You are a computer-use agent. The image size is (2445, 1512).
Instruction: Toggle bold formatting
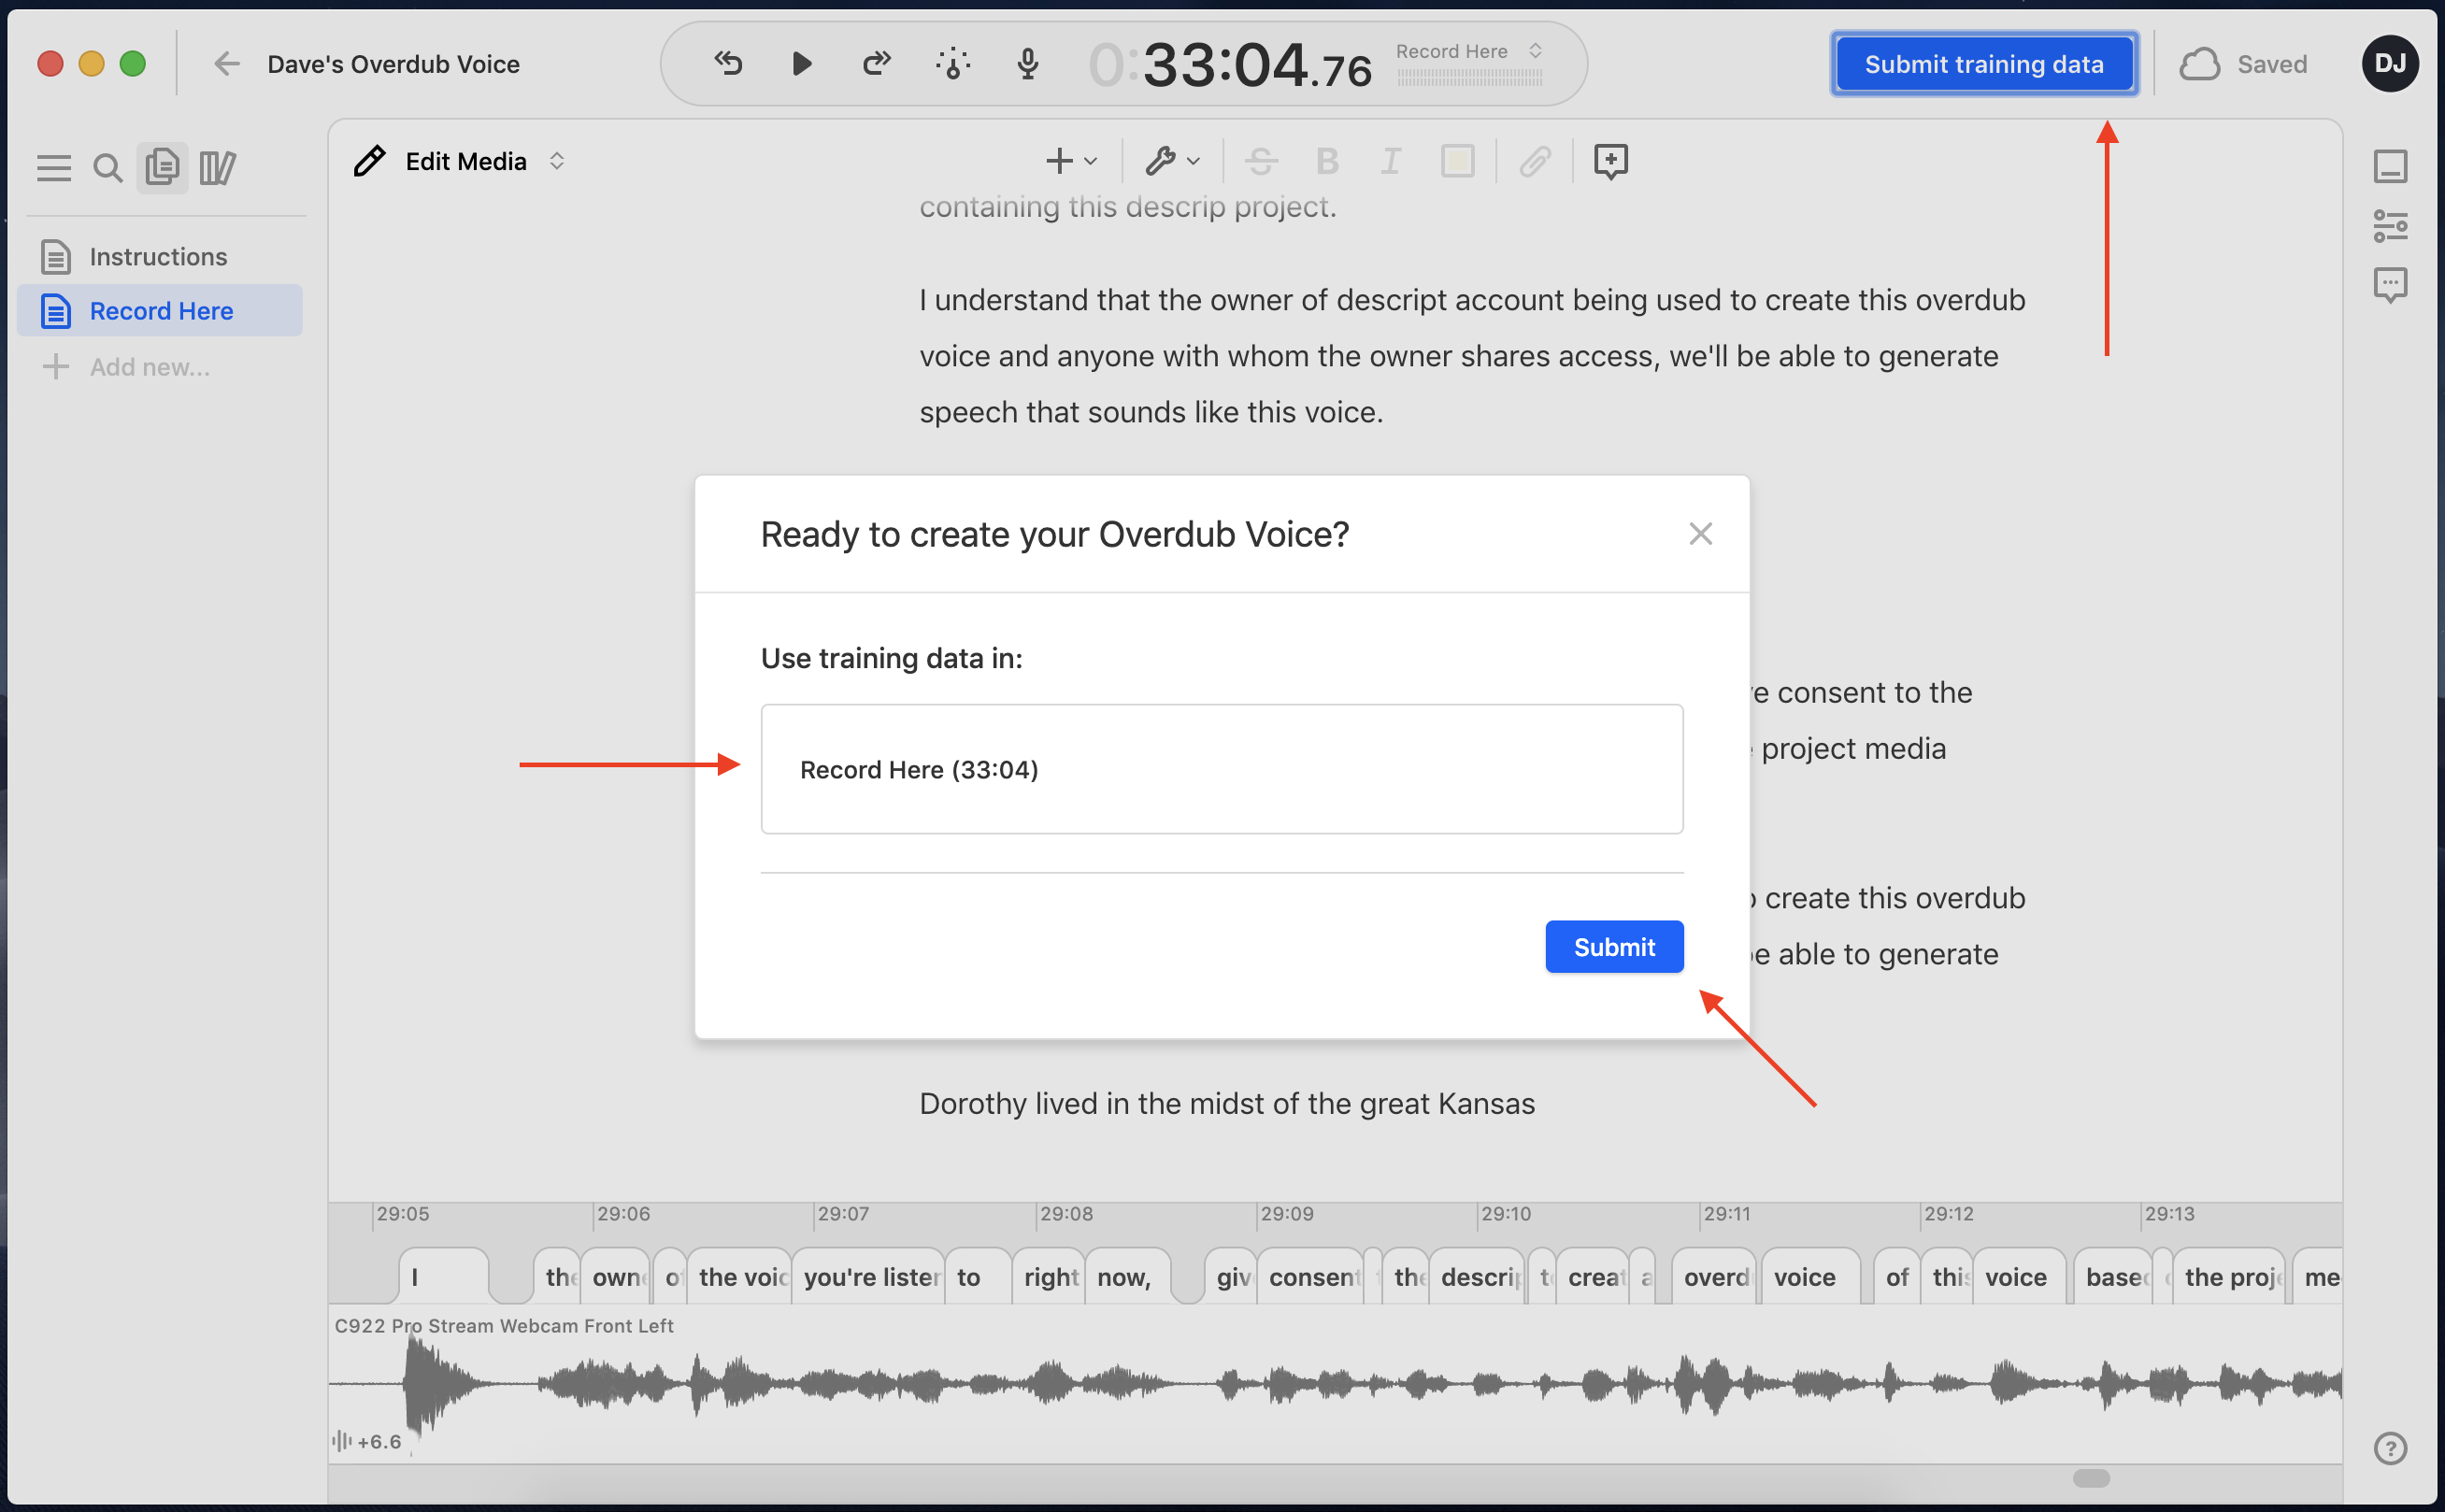click(x=1327, y=161)
